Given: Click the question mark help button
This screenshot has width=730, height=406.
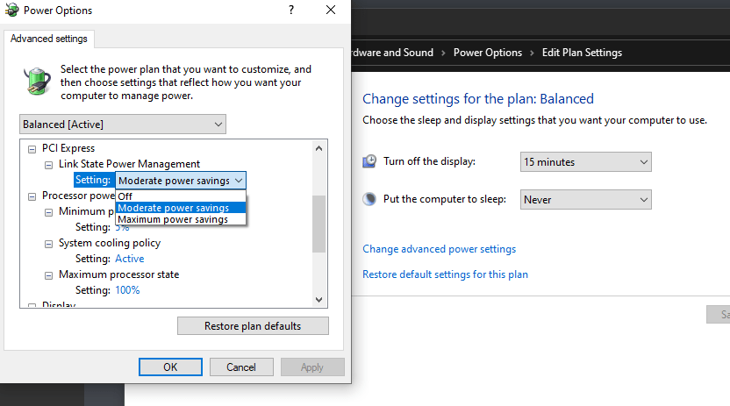Looking at the screenshot, I should (x=290, y=11).
